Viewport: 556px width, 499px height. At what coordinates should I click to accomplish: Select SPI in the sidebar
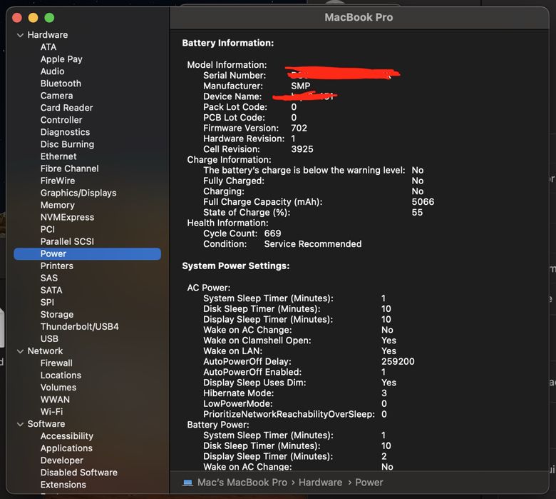48,302
